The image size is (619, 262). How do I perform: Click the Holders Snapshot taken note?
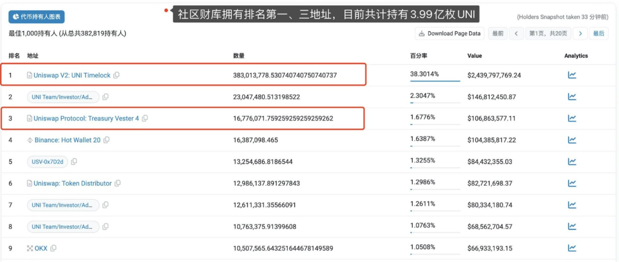coord(563,17)
